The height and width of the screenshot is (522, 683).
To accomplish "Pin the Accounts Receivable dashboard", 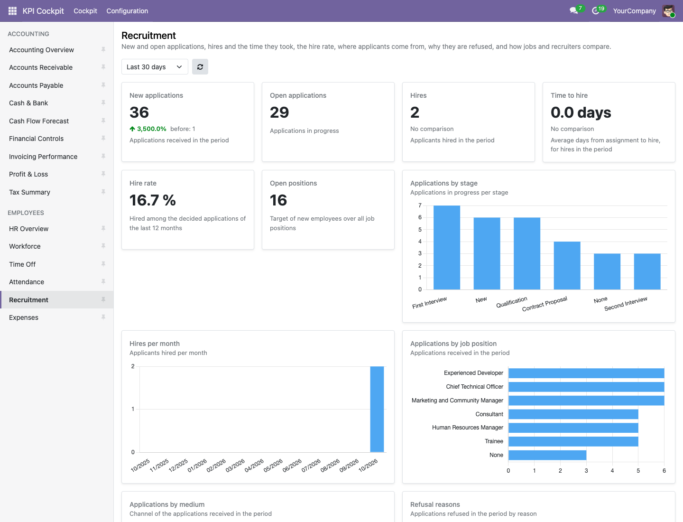I will 103,67.
